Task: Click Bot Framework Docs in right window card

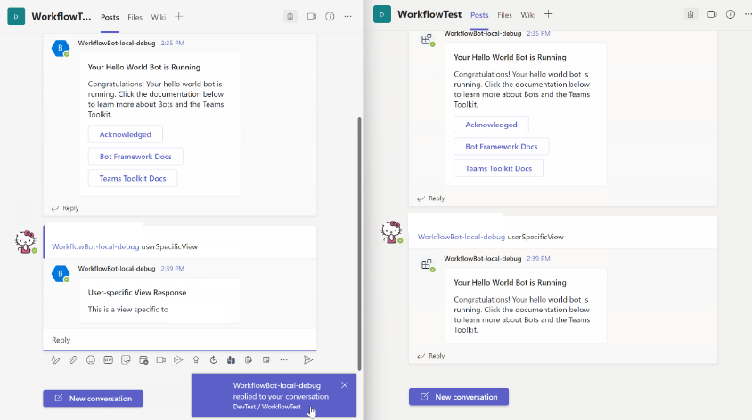Action: click(501, 147)
